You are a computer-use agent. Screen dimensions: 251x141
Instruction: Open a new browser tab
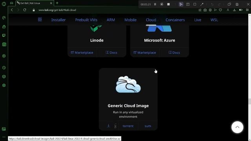pos(57,3)
